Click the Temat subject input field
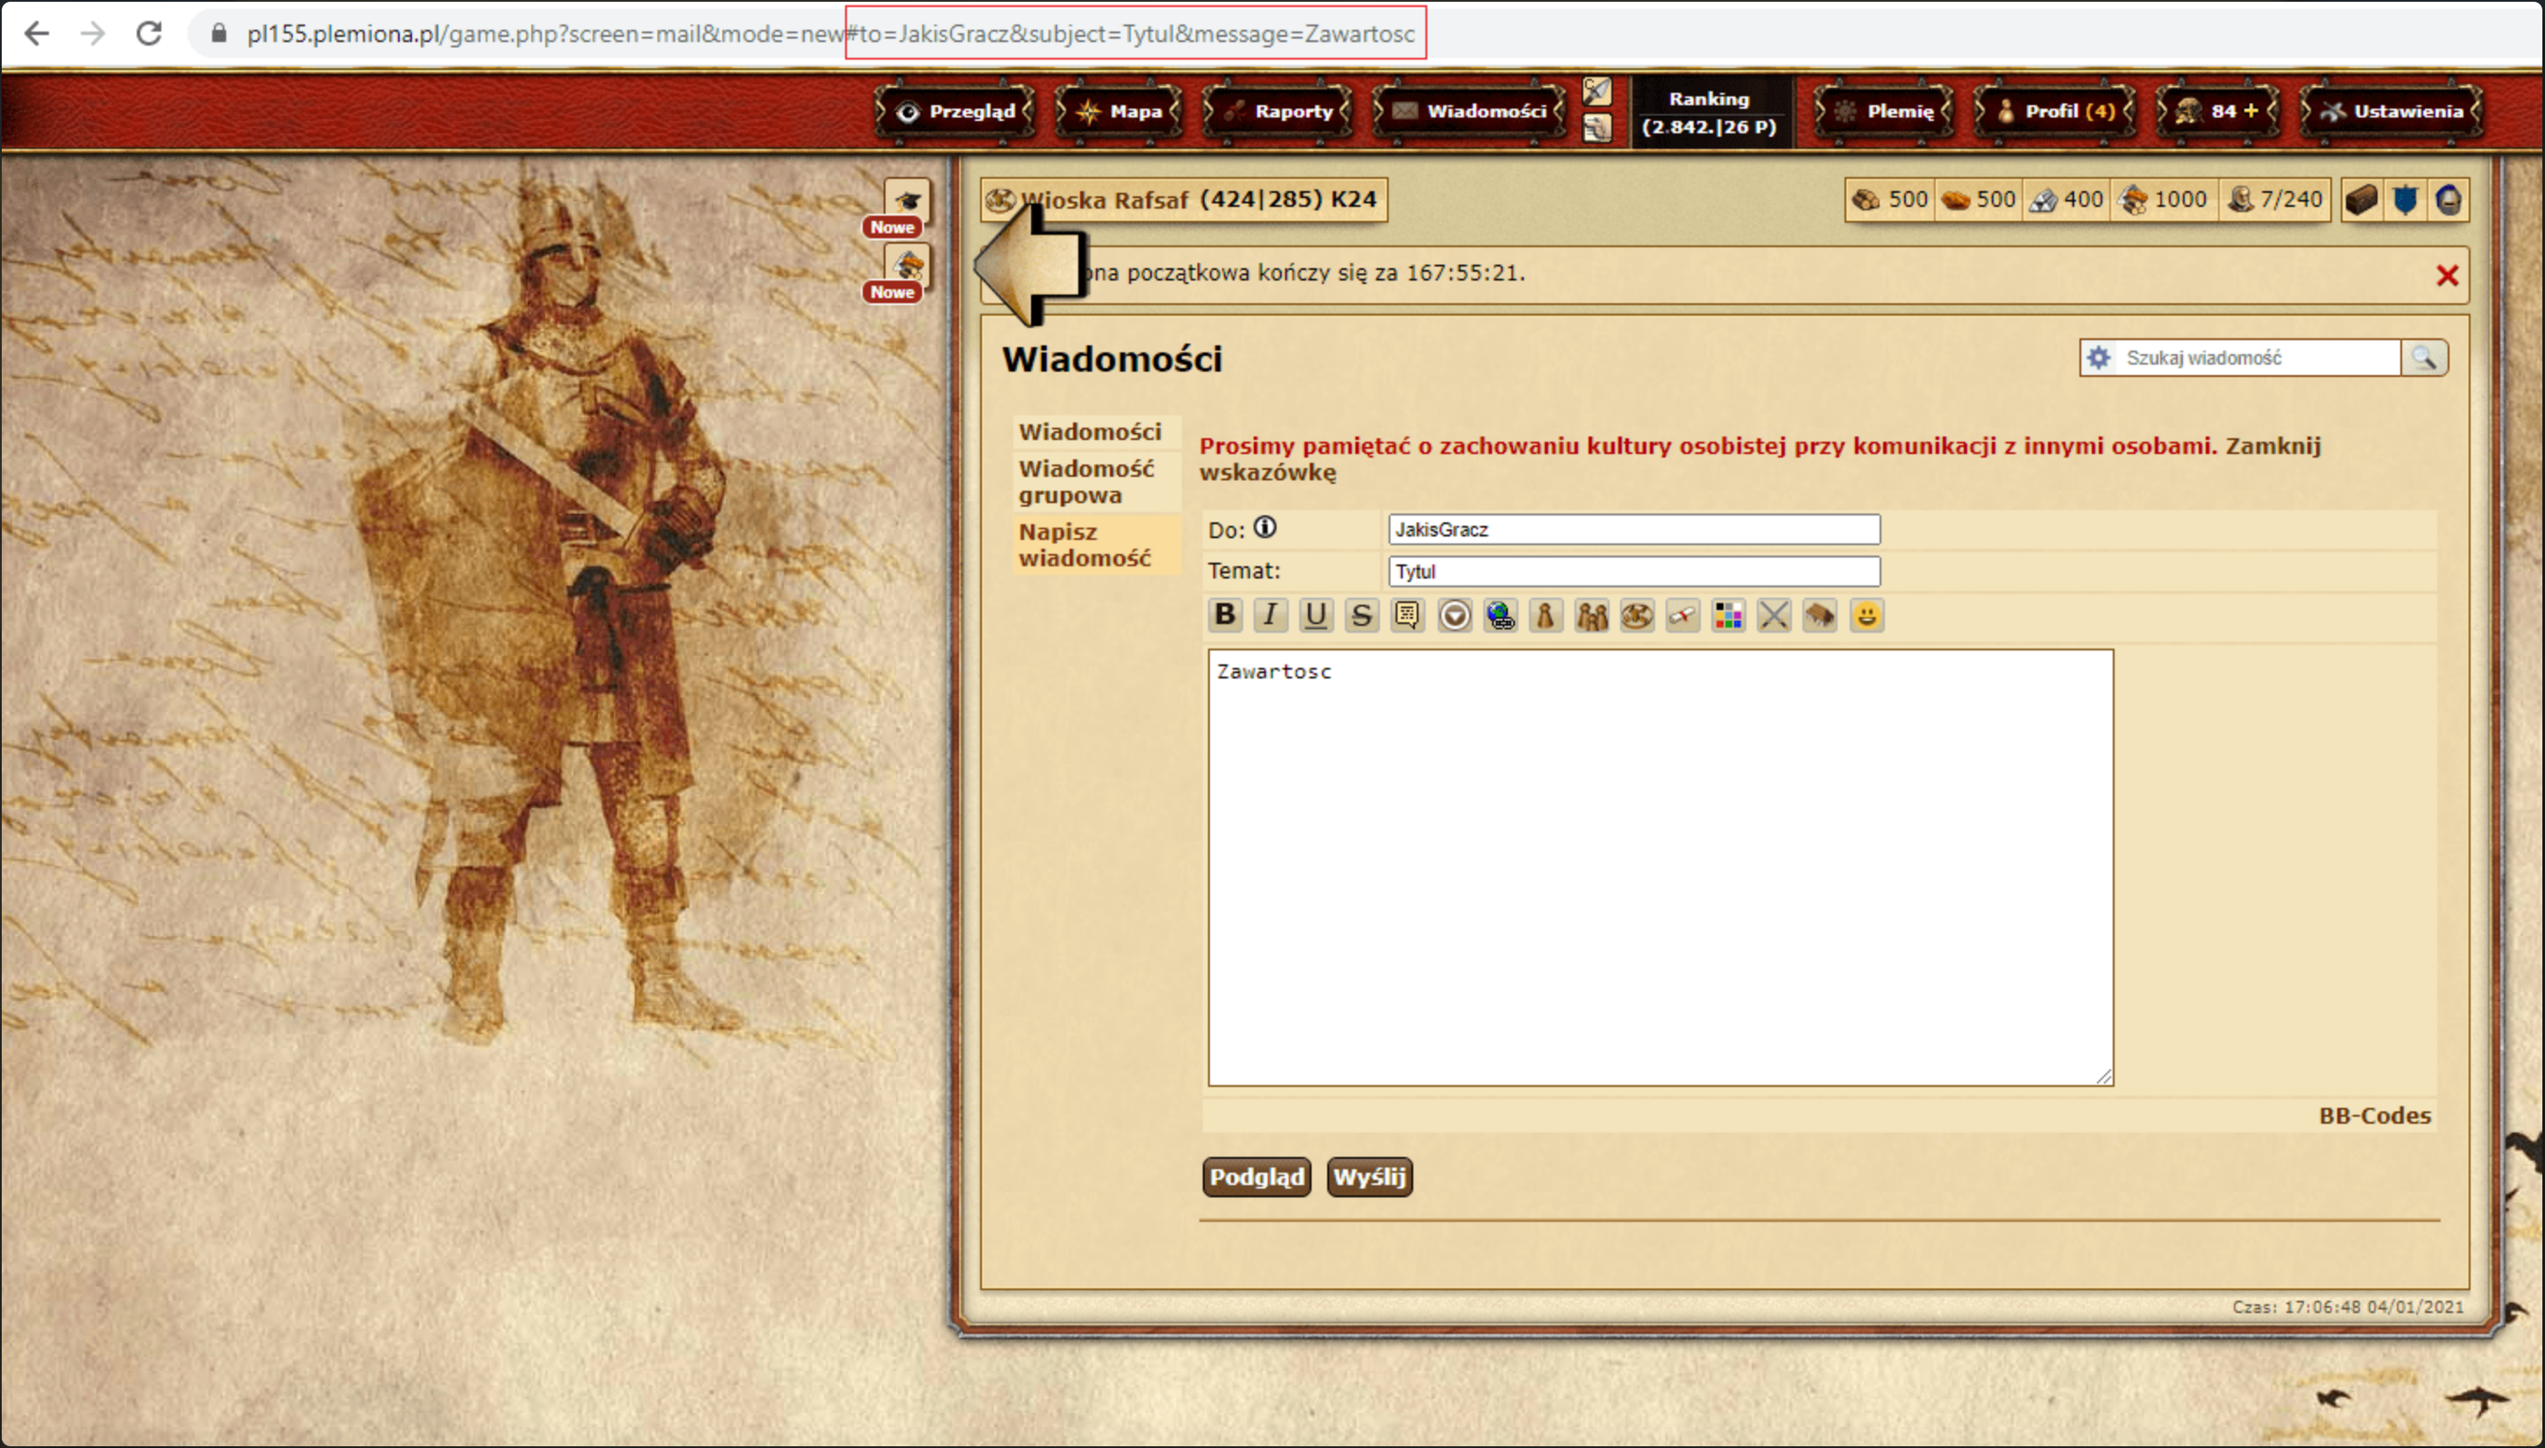Screen dimensions: 2545x1448 click(x=1633, y=571)
